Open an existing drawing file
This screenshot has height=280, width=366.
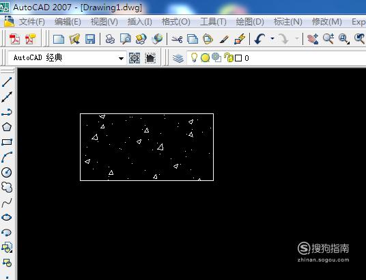(x=74, y=39)
